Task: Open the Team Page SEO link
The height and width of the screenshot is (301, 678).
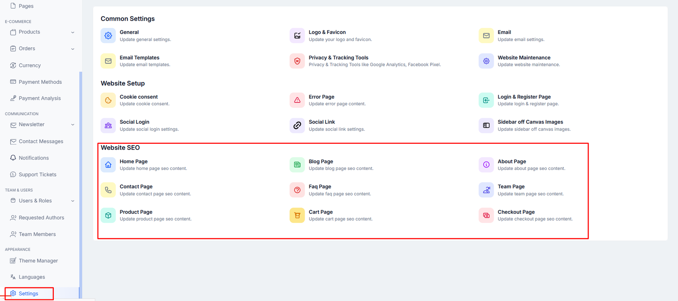Action: pos(511,186)
